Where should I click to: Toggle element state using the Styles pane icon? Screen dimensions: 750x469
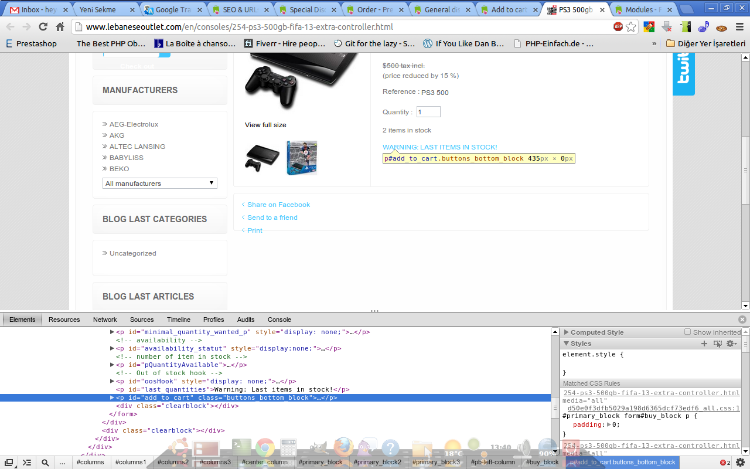717,344
